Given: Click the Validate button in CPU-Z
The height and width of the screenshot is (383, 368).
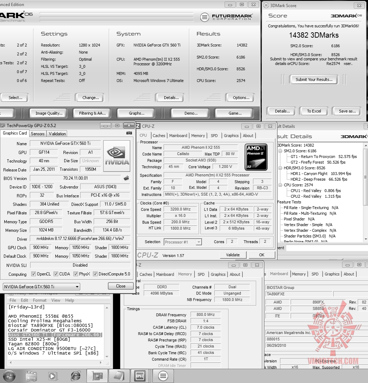Looking at the screenshot, I should [233, 255].
